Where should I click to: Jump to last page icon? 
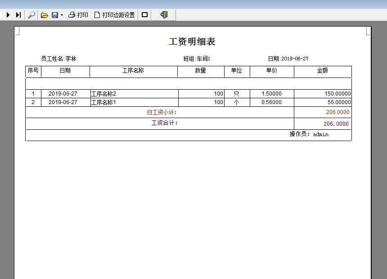[x=18, y=15]
